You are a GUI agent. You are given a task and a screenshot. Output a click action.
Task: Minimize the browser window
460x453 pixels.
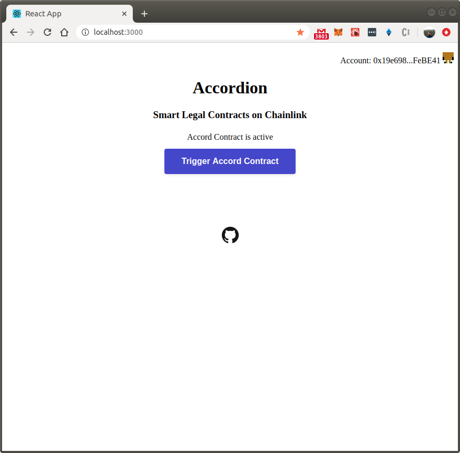(x=431, y=12)
